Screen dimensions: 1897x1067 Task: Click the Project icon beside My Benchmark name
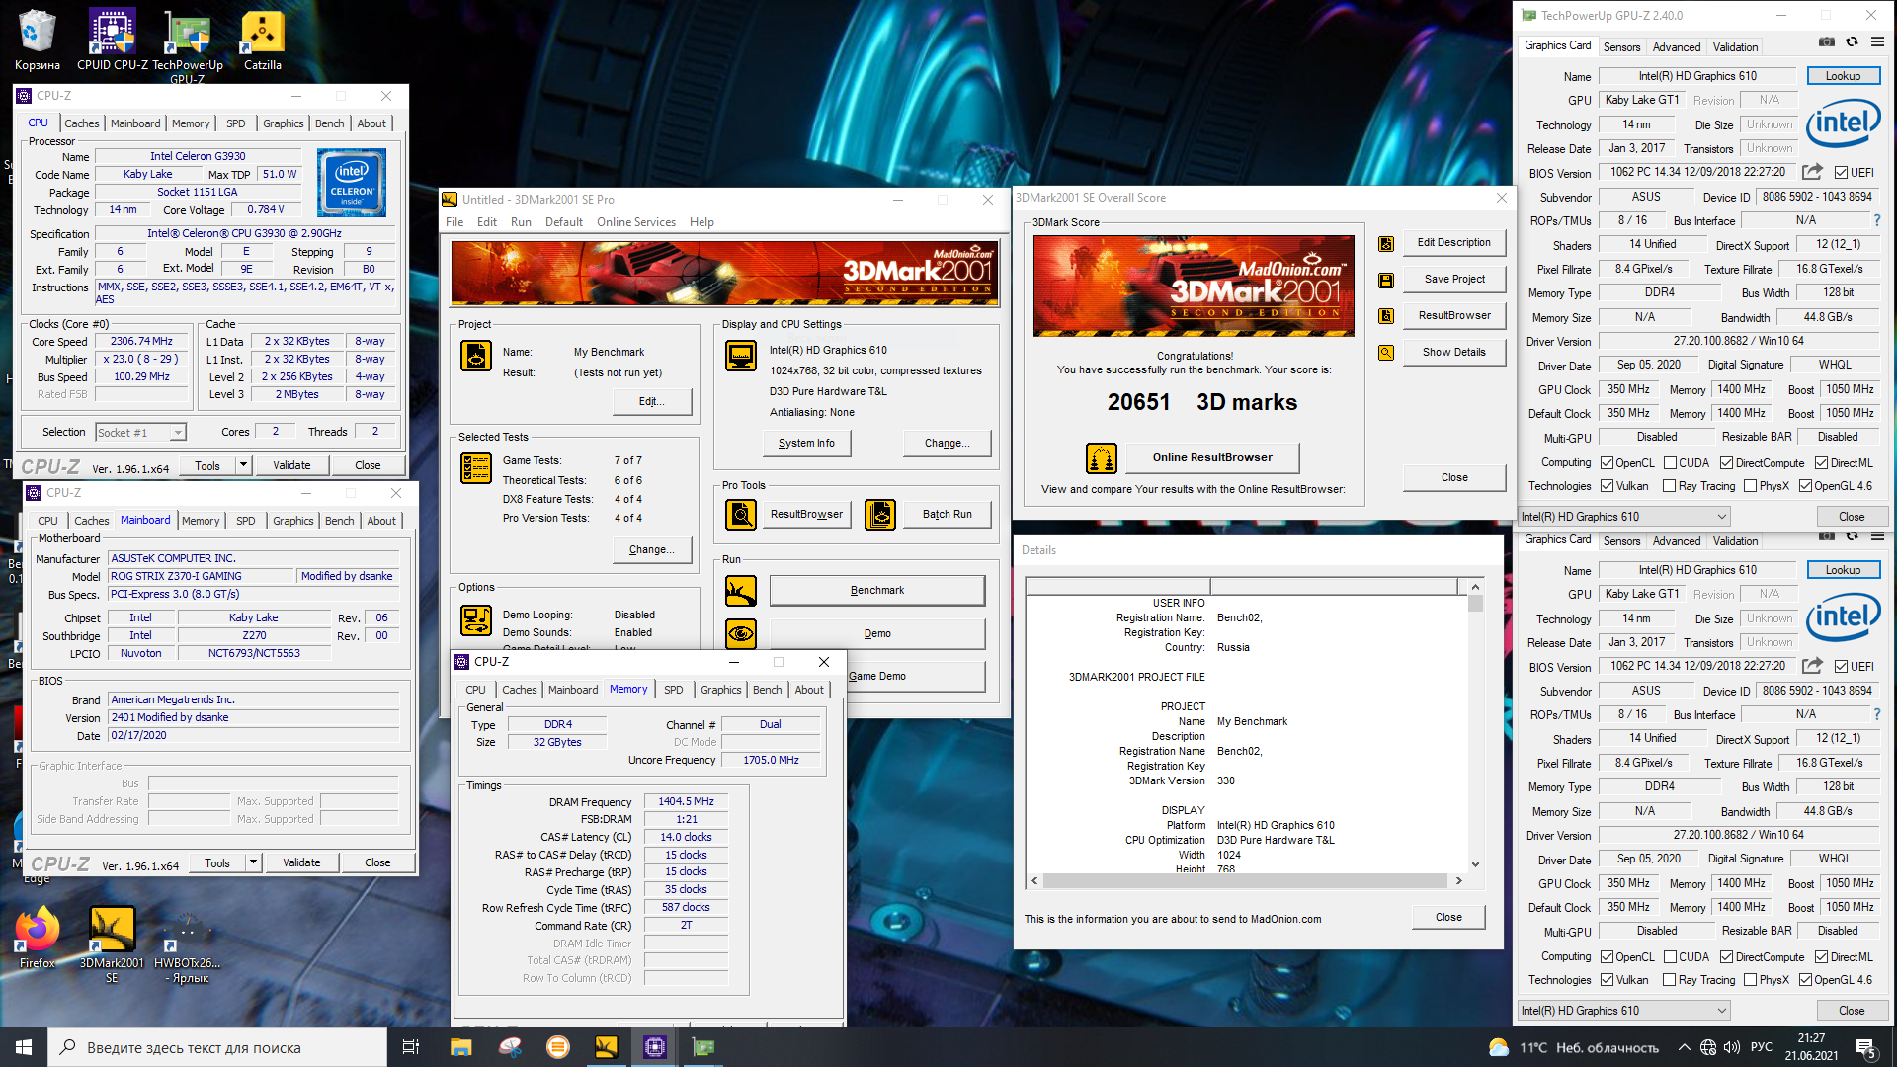[476, 356]
